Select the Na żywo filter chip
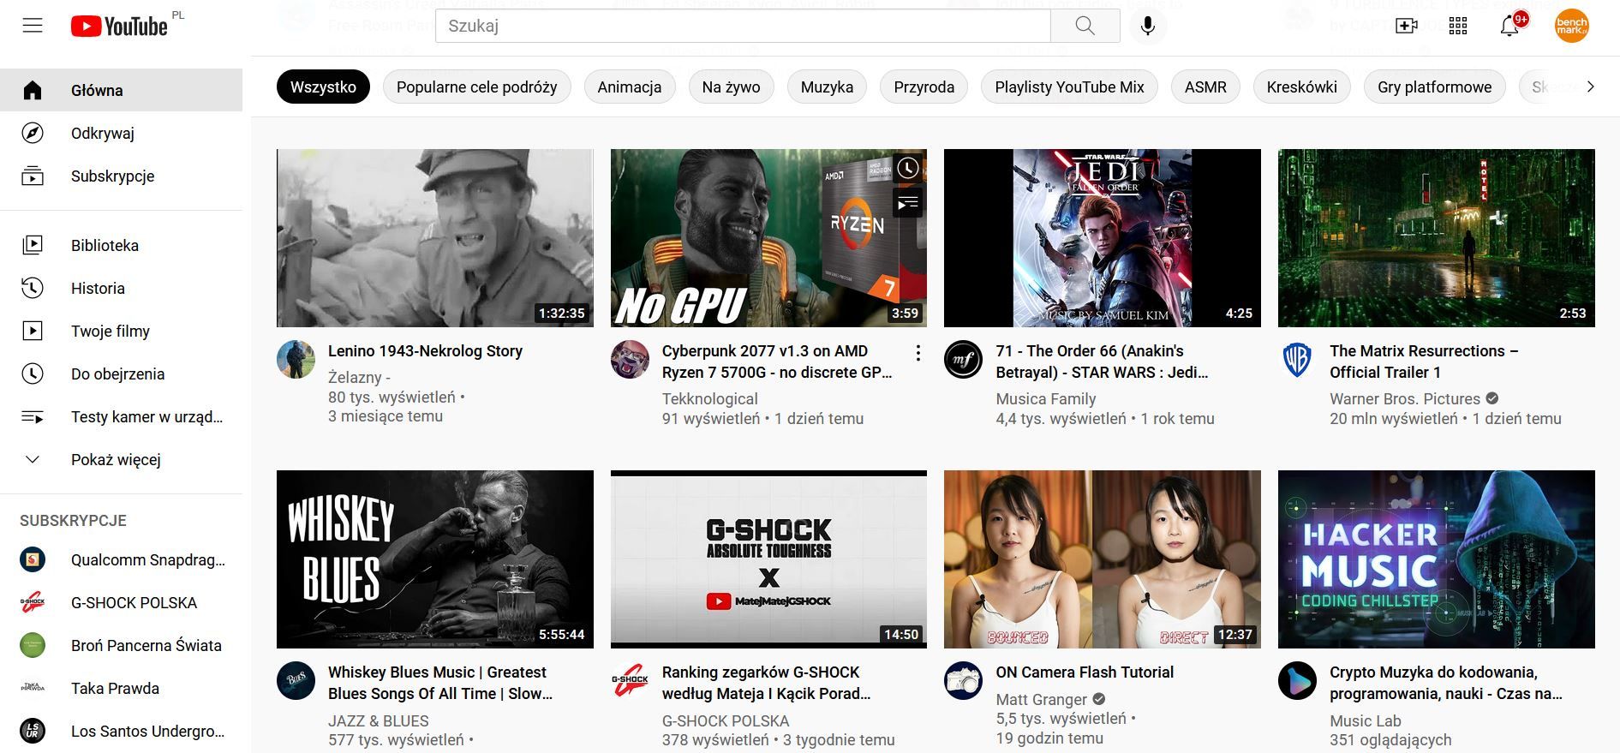This screenshot has width=1620, height=753. click(731, 87)
